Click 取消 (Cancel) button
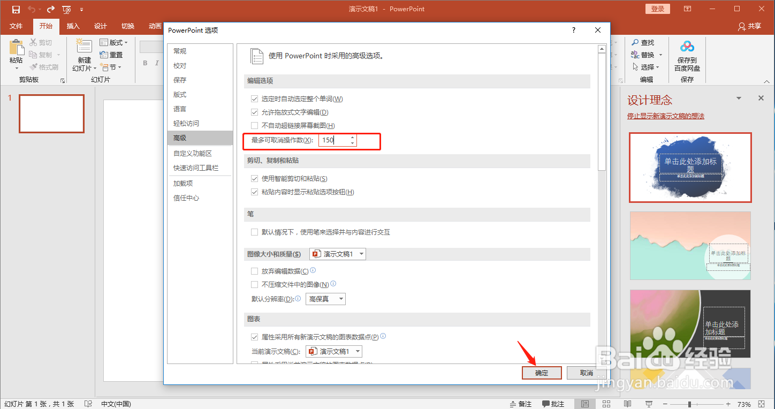The width and height of the screenshot is (775, 409). [x=587, y=373]
